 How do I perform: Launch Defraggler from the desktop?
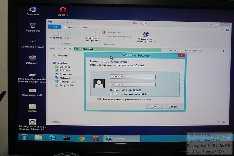[x=32, y=60]
